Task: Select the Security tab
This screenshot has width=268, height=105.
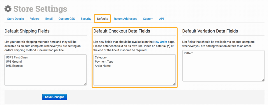Action: (x=86, y=19)
